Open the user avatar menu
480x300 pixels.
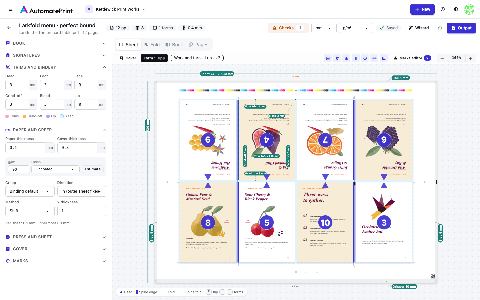[x=469, y=9]
